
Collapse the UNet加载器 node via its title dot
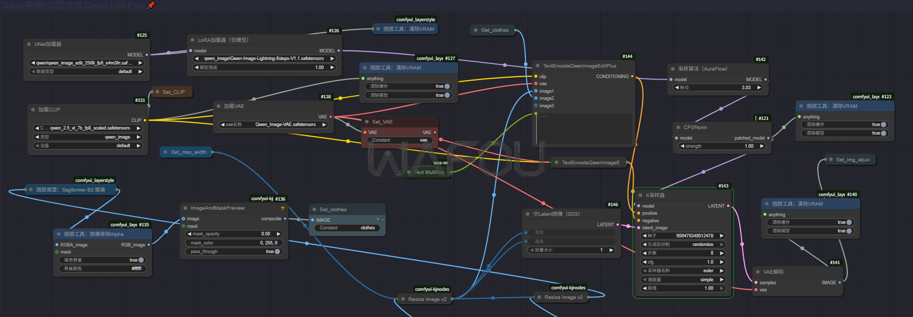[x=29, y=44]
